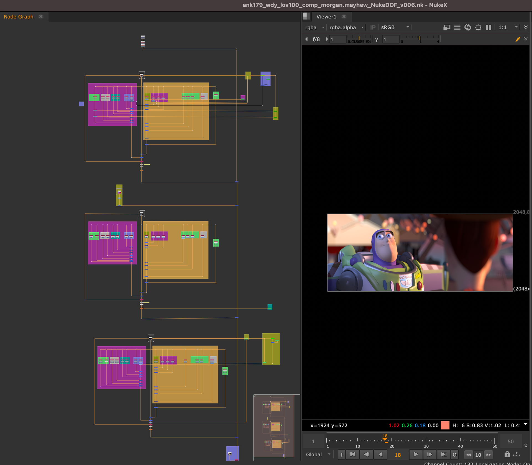Screen dimensions: 532x465
Task: Skip forward by increment button
Action: point(488,454)
